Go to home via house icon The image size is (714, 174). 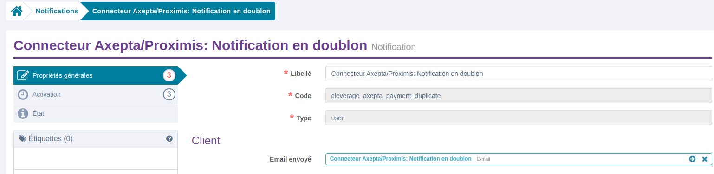click(17, 11)
